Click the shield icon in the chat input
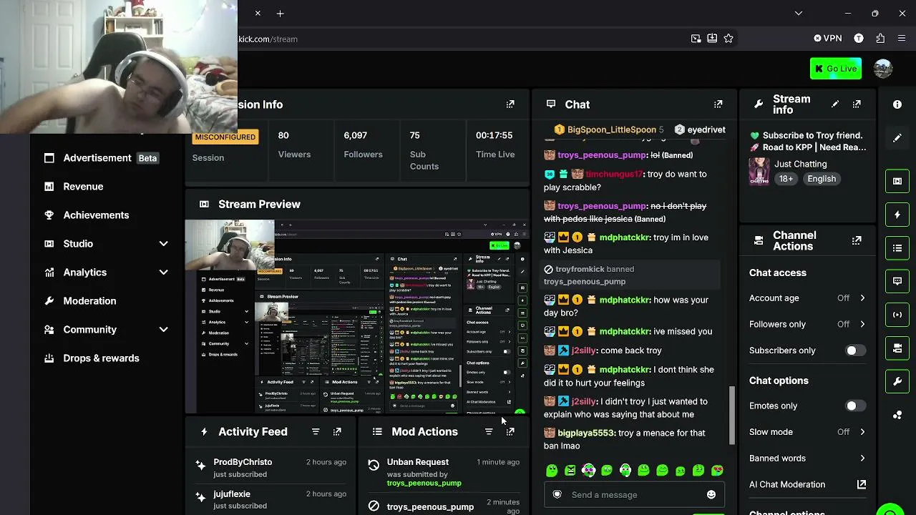The width and height of the screenshot is (916, 515). coord(557,495)
